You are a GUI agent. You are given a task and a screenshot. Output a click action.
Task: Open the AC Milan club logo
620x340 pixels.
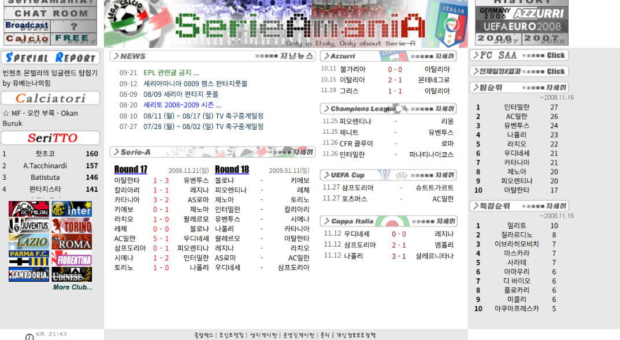[x=29, y=209]
